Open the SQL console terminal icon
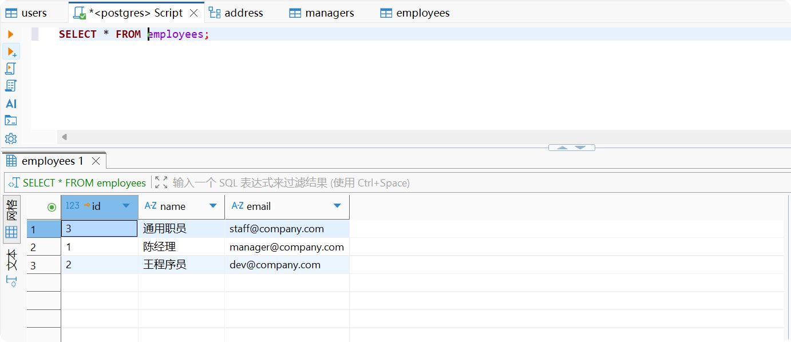 click(x=10, y=121)
